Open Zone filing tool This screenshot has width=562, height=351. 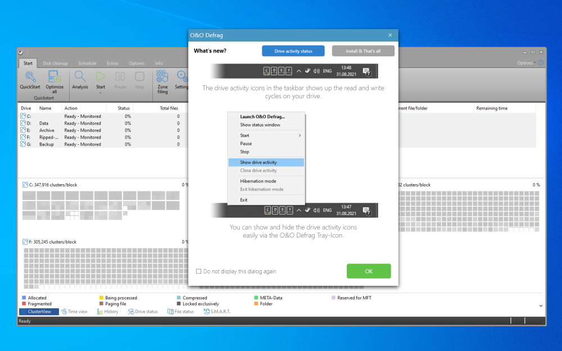coord(162,76)
